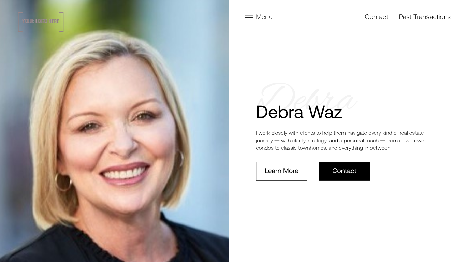Click the words 'real estate' in paragraph
The image size is (466, 262).
(x=412, y=133)
